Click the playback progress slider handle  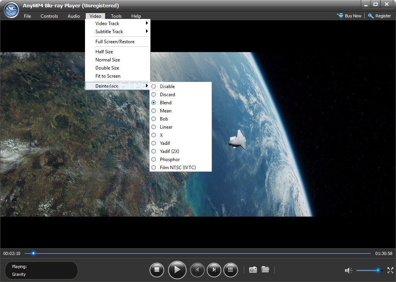(33, 253)
